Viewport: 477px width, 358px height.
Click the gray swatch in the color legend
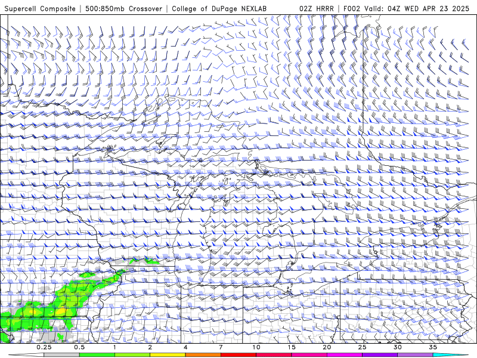tap(61, 355)
